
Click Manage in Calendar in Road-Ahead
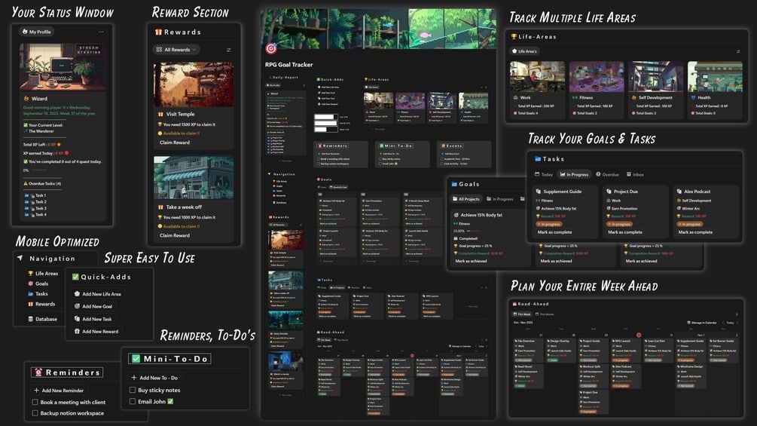[x=701, y=323]
